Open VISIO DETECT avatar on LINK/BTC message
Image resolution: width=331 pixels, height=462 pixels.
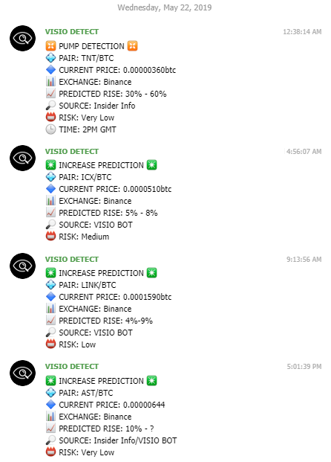[x=22, y=266]
